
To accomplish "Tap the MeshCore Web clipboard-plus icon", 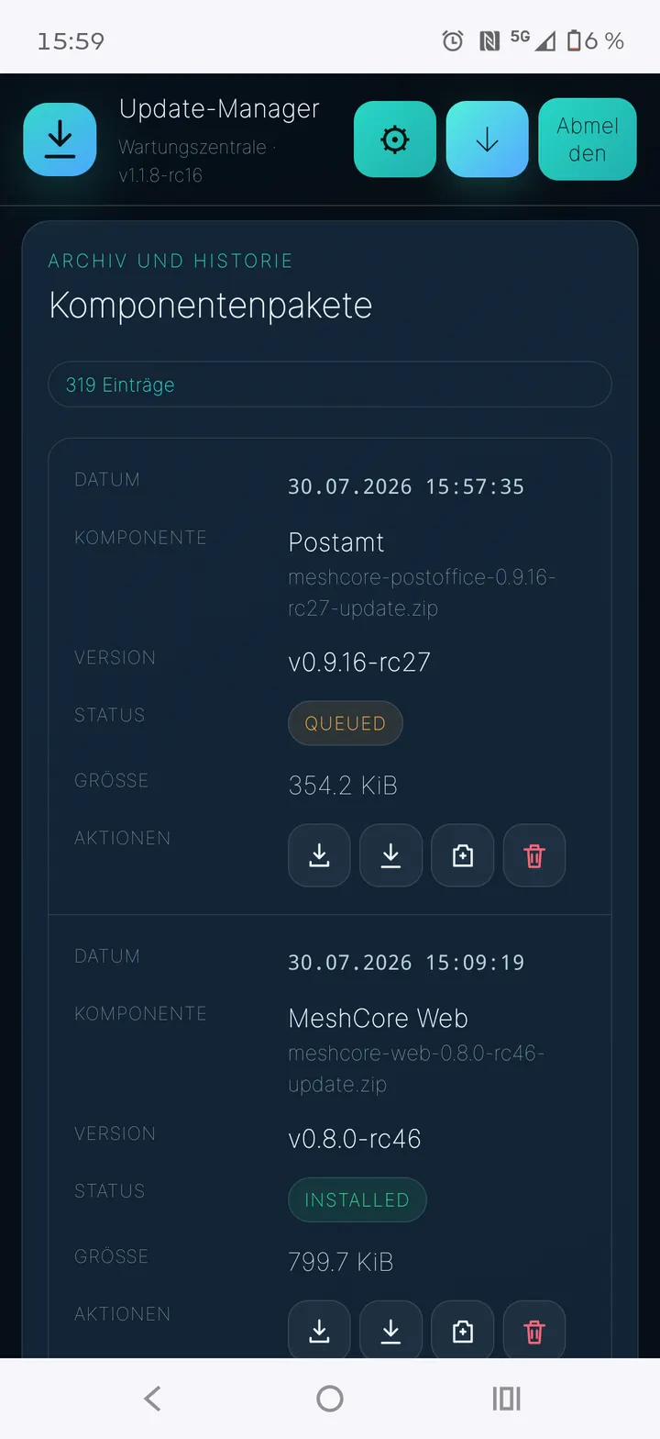I will (x=463, y=1331).
